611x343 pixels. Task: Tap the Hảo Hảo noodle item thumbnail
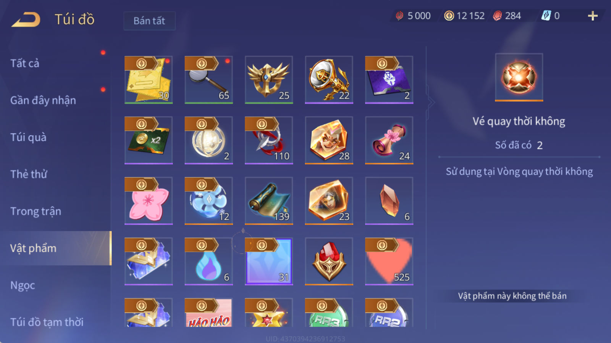209,313
